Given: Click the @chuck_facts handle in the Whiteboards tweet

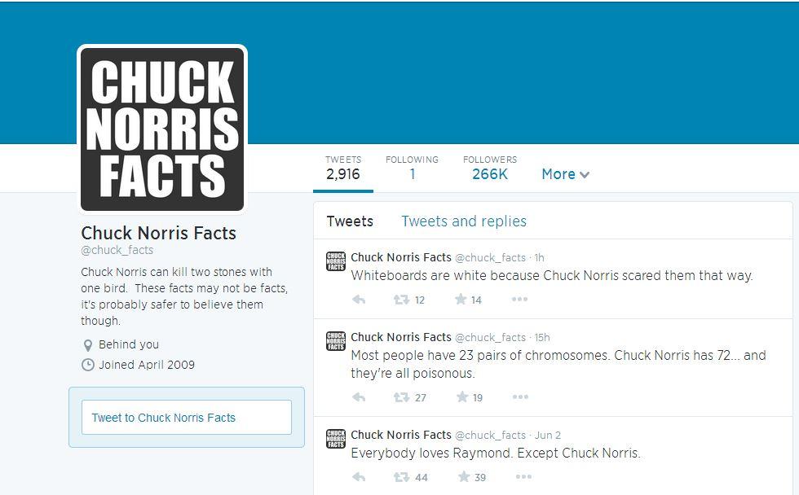Looking at the screenshot, I should [490, 258].
